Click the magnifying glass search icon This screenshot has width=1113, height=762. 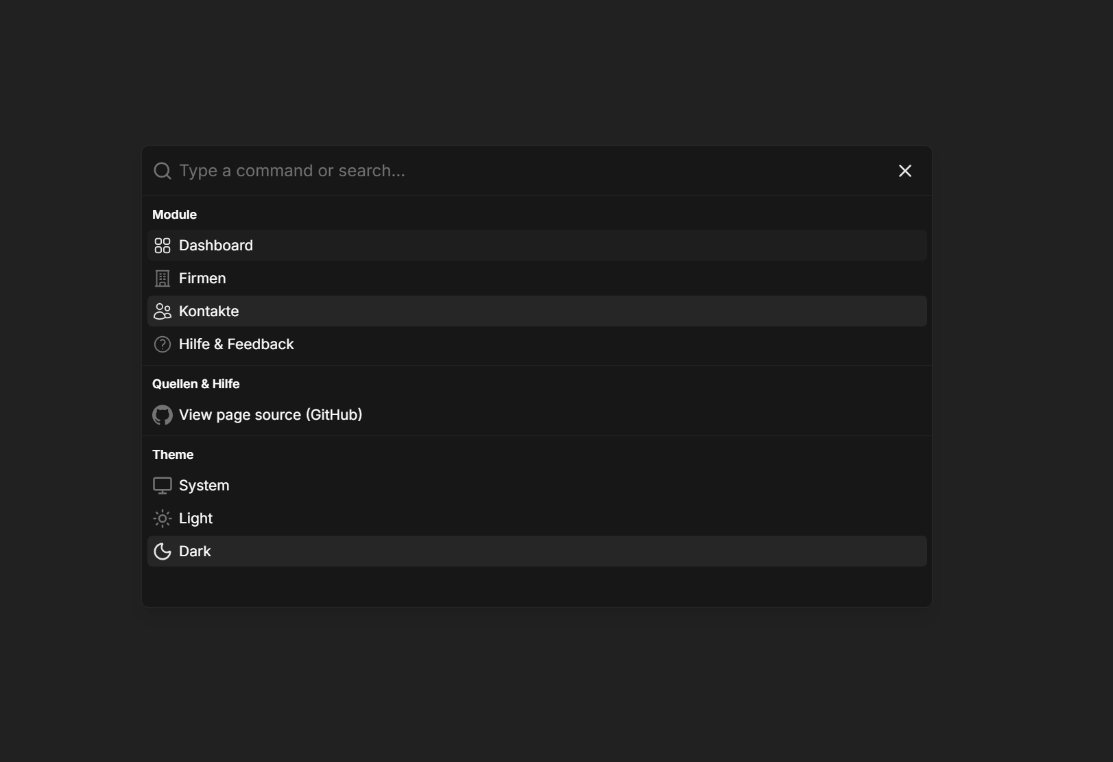point(162,170)
